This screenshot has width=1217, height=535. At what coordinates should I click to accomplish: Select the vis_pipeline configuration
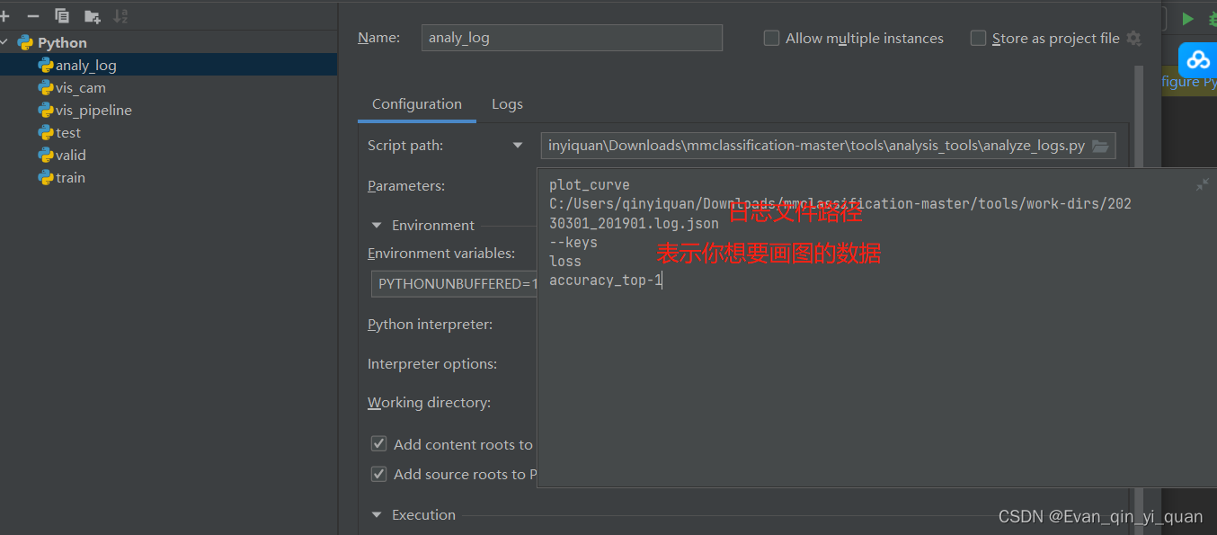coord(93,110)
